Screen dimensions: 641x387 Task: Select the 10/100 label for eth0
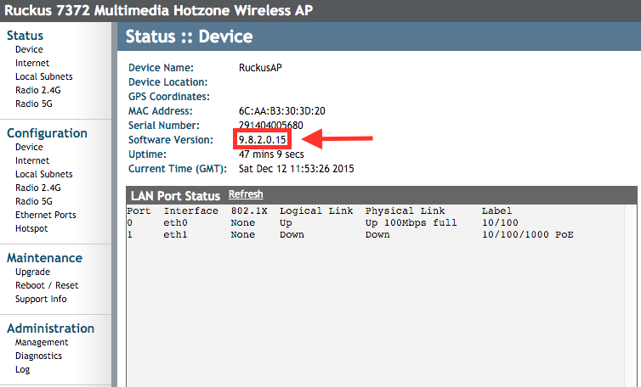click(x=500, y=223)
